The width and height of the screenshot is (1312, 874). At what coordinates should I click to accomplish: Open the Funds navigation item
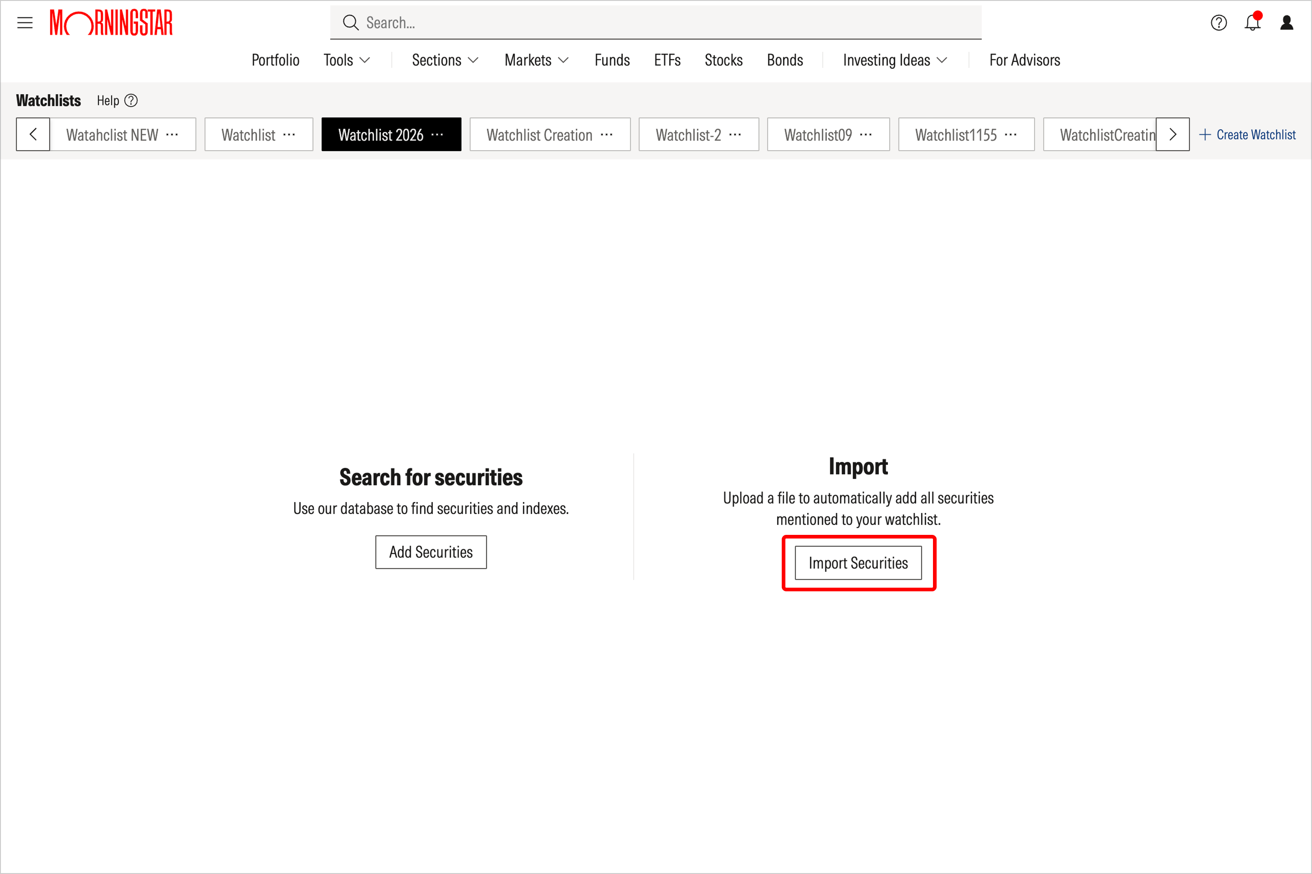click(x=612, y=60)
